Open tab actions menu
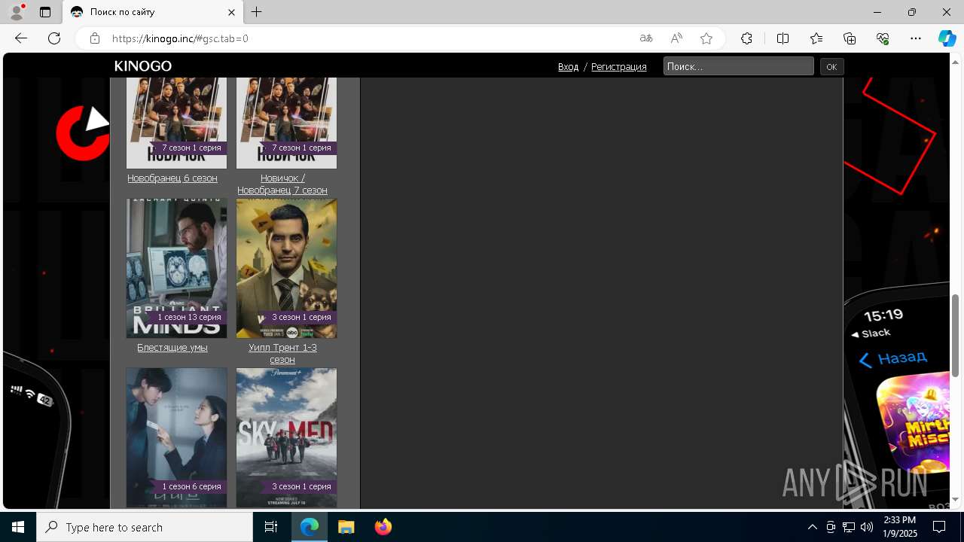This screenshot has width=964, height=542. (x=45, y=12)
